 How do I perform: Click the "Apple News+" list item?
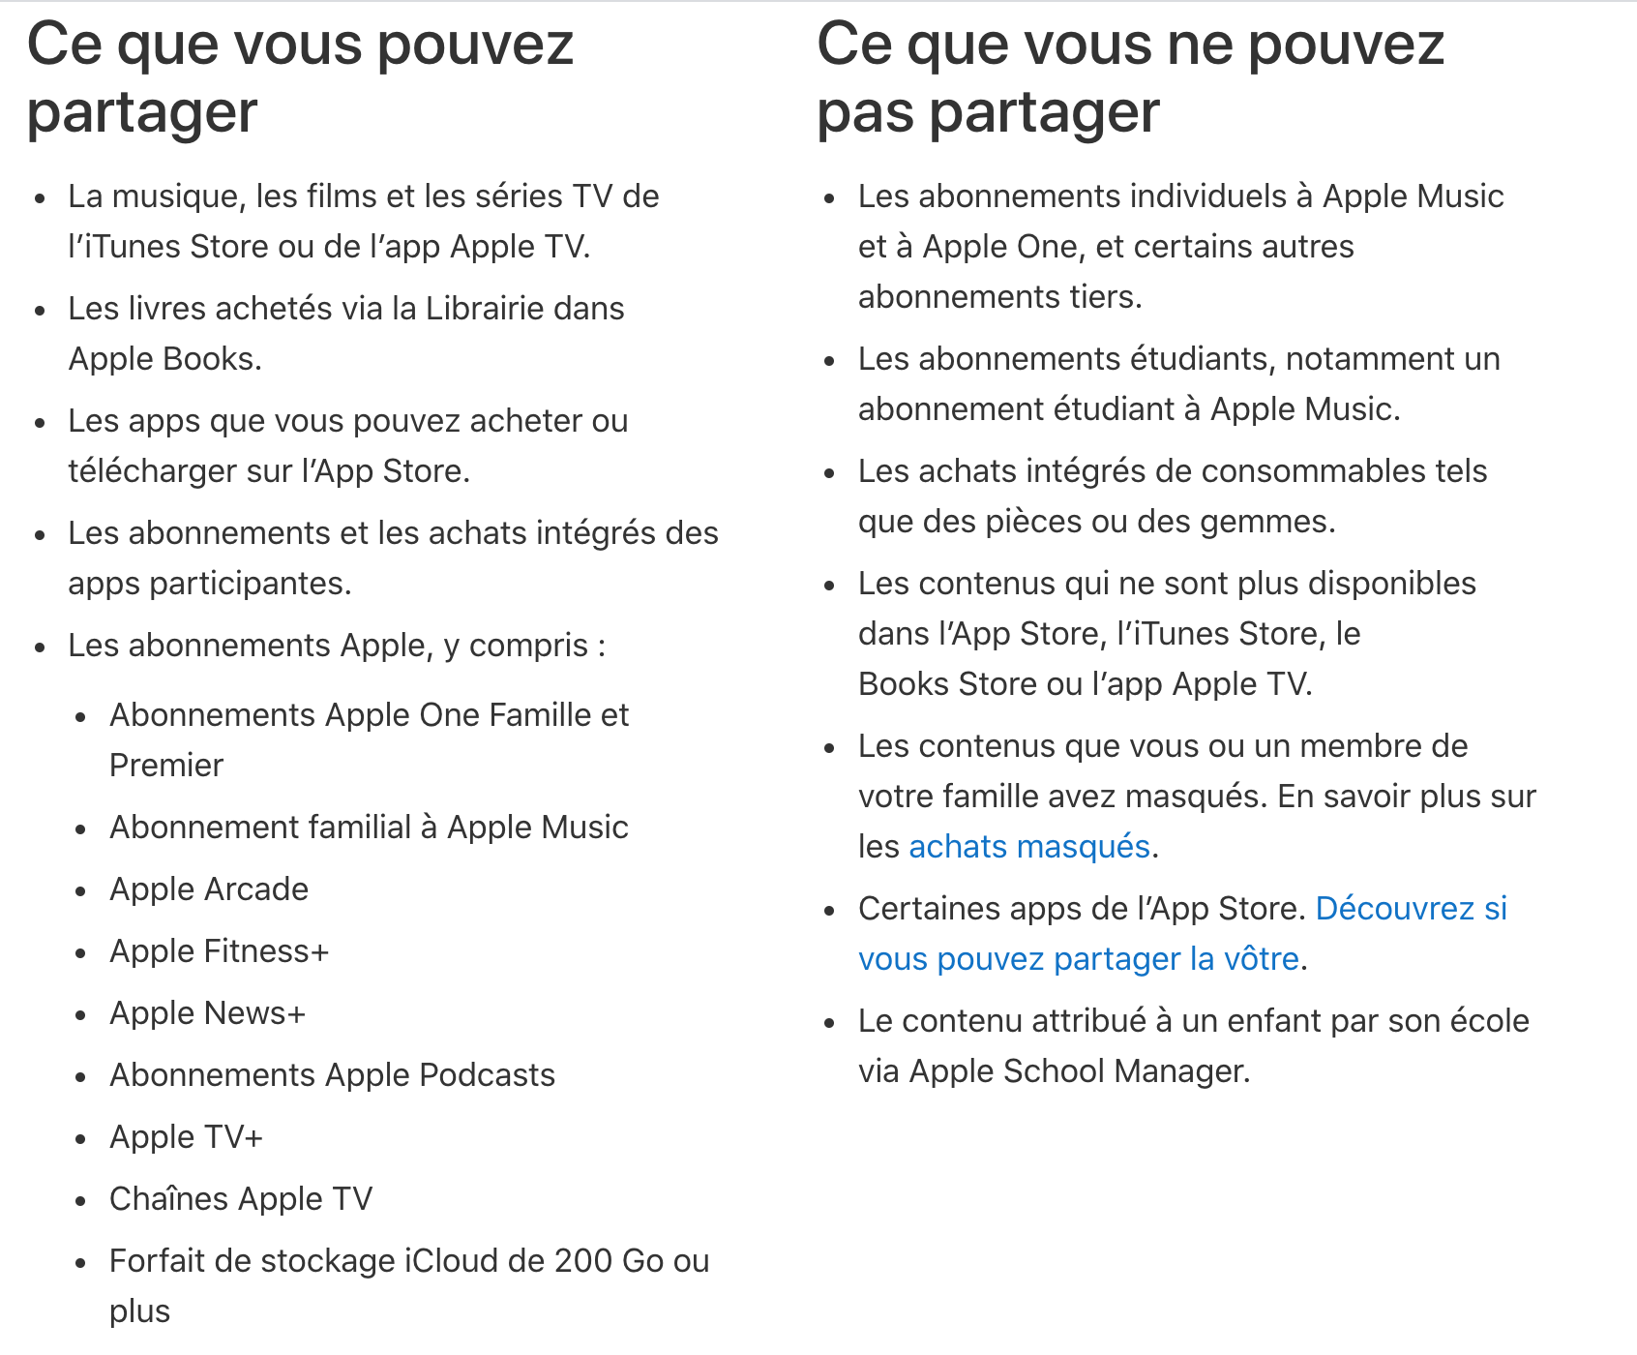coord(208,1013)
